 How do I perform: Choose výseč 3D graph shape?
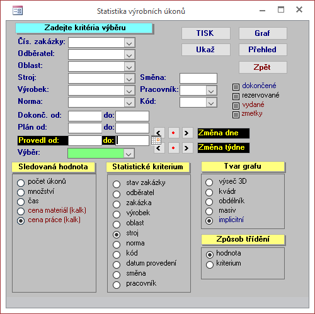[209, 182]
